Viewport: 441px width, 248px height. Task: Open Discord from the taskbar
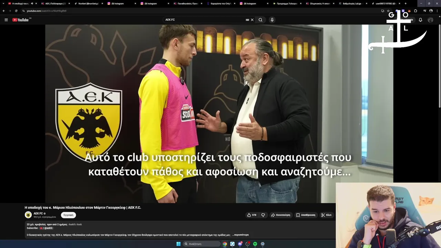click(x=240, y=244)
